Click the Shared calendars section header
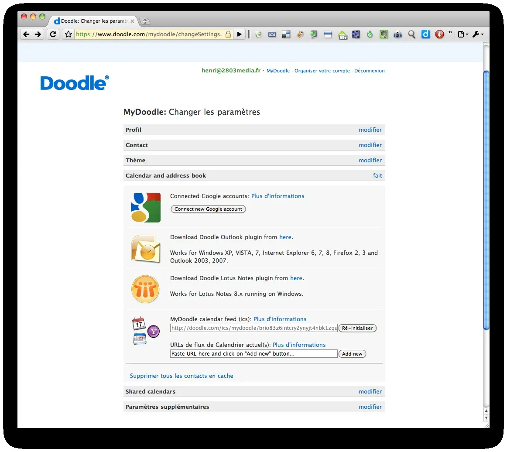The width and height of the screenshot is (507, 452). pos(254,391)
